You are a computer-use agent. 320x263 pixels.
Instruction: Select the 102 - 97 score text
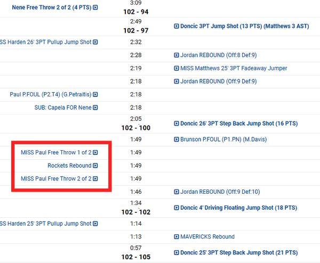[136, 30]
